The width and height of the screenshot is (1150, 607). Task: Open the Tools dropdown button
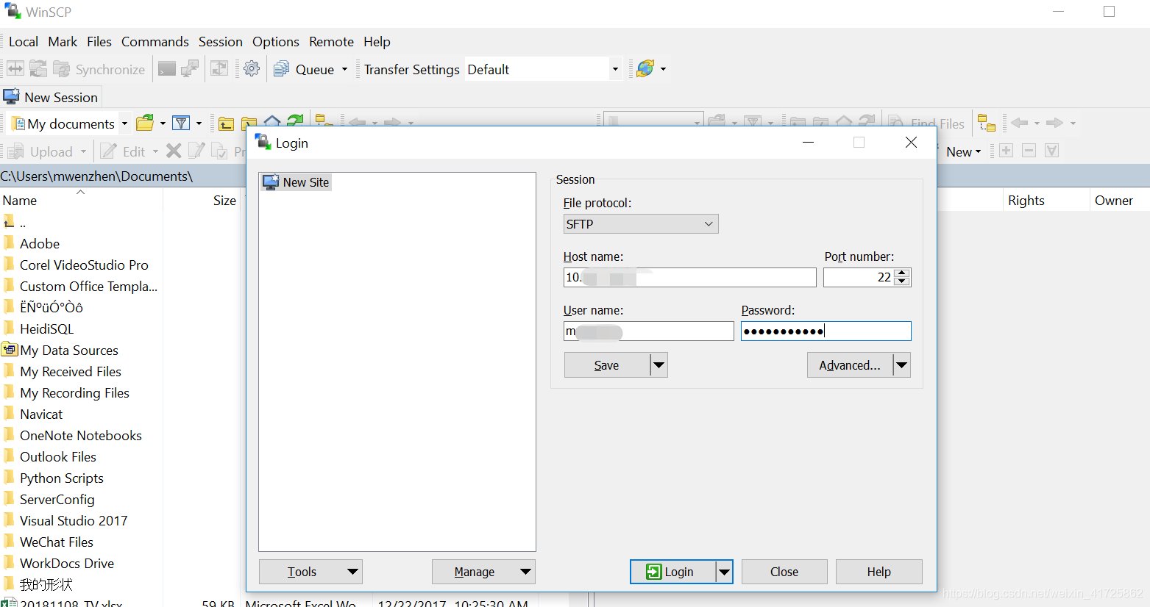310,572
